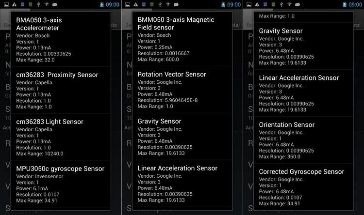Tap the 'Resolution: 5.9604645E-8' line

point(167,100)
